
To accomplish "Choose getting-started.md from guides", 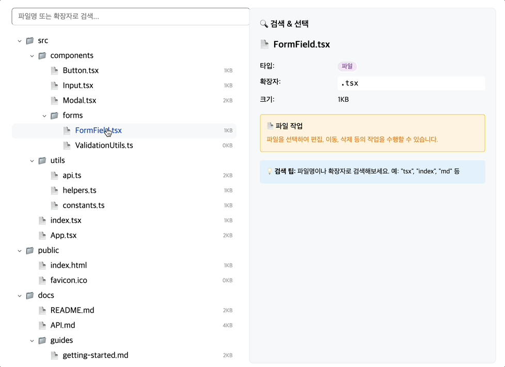I will pyautogui.click(x=96, y=355).
